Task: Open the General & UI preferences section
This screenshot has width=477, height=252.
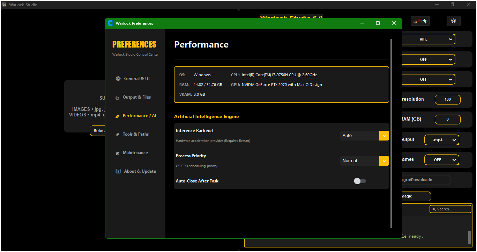Action: pos(133,79)
